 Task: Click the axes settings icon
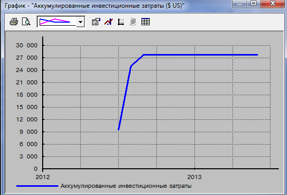point(121,22)
